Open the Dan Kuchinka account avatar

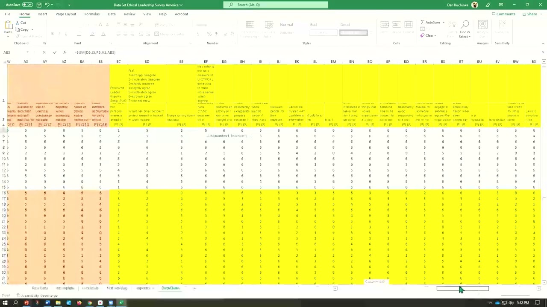click(475, 5)
